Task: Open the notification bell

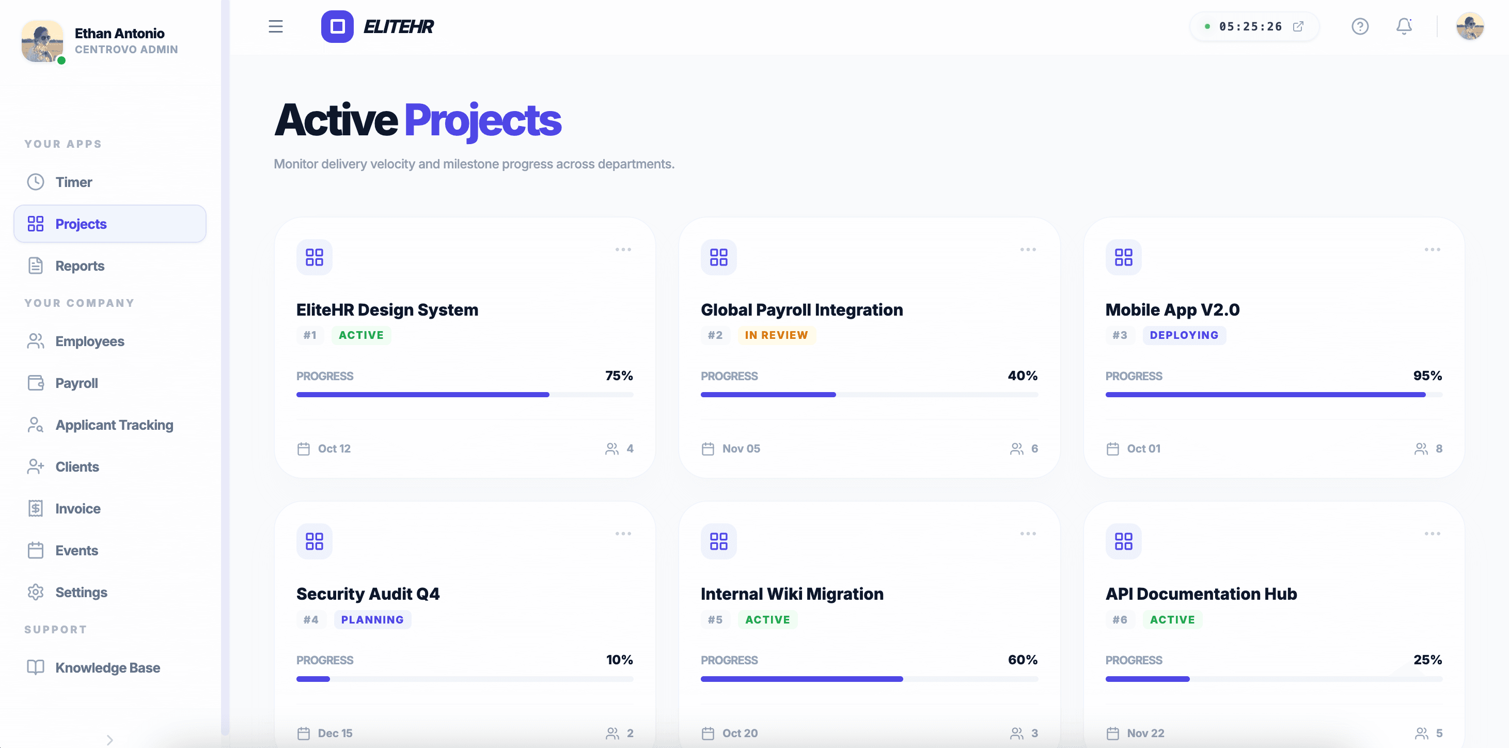Action: tap(1404, 26)
